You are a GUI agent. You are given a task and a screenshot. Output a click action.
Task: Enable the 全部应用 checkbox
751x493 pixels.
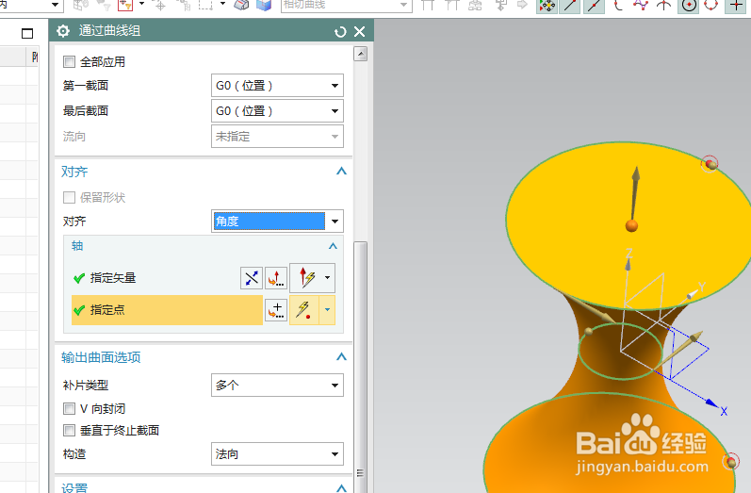pyautogui.click(x=70, y=62)
